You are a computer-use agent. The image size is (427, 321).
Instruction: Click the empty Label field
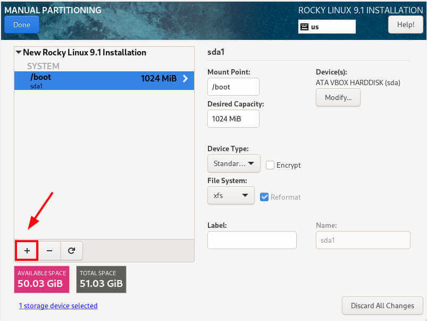pyautogui.click(x=252, y=240)
